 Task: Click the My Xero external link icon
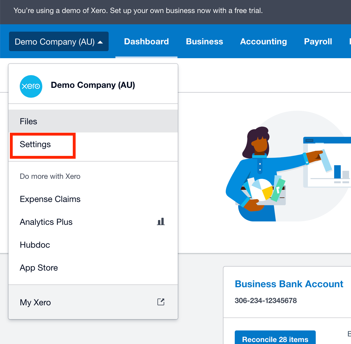(x=161, y=302)
